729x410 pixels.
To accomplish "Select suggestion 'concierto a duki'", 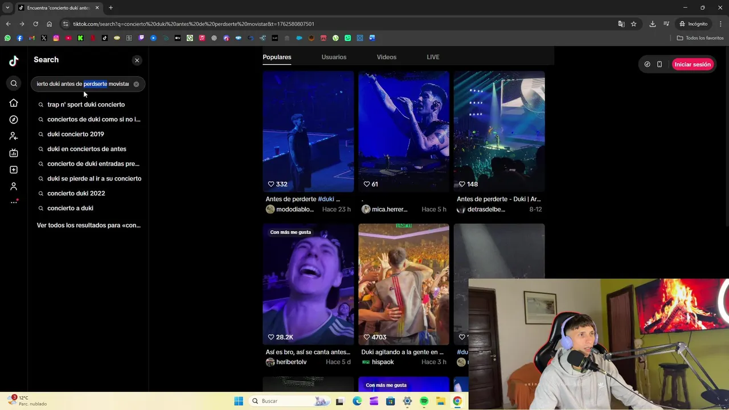I will pyautogui.click(x=70, y=208).
